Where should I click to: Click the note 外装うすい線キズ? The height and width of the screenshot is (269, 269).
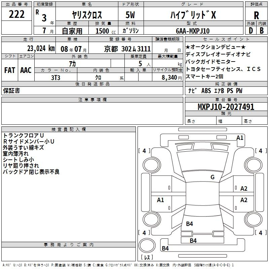coord(23,148)
